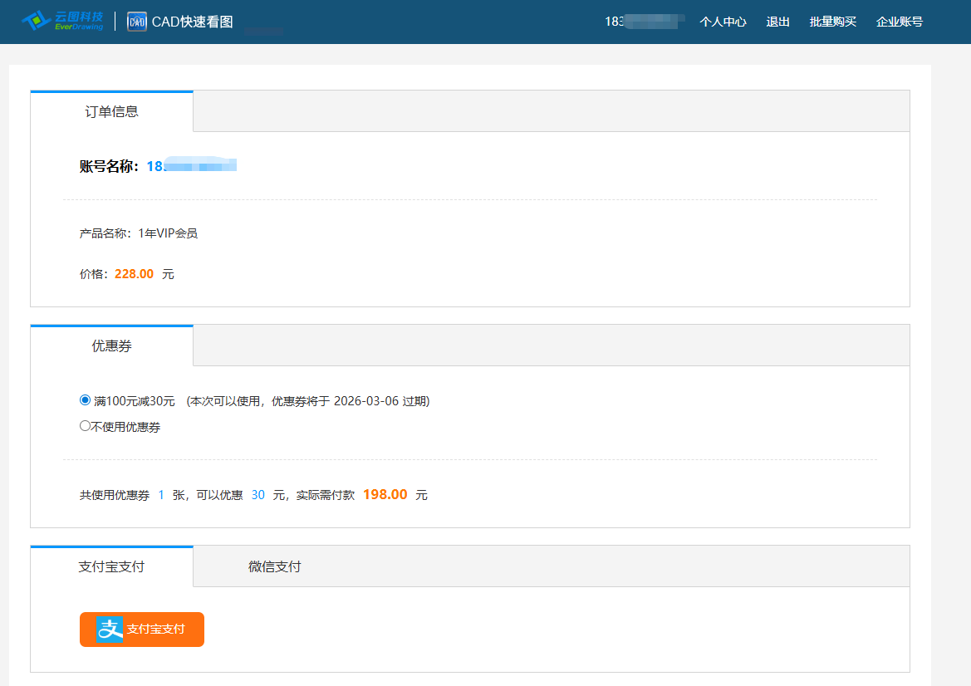Click the logged-in phone number in header
This screenshot has width=971, height=686.
point(645,22)
